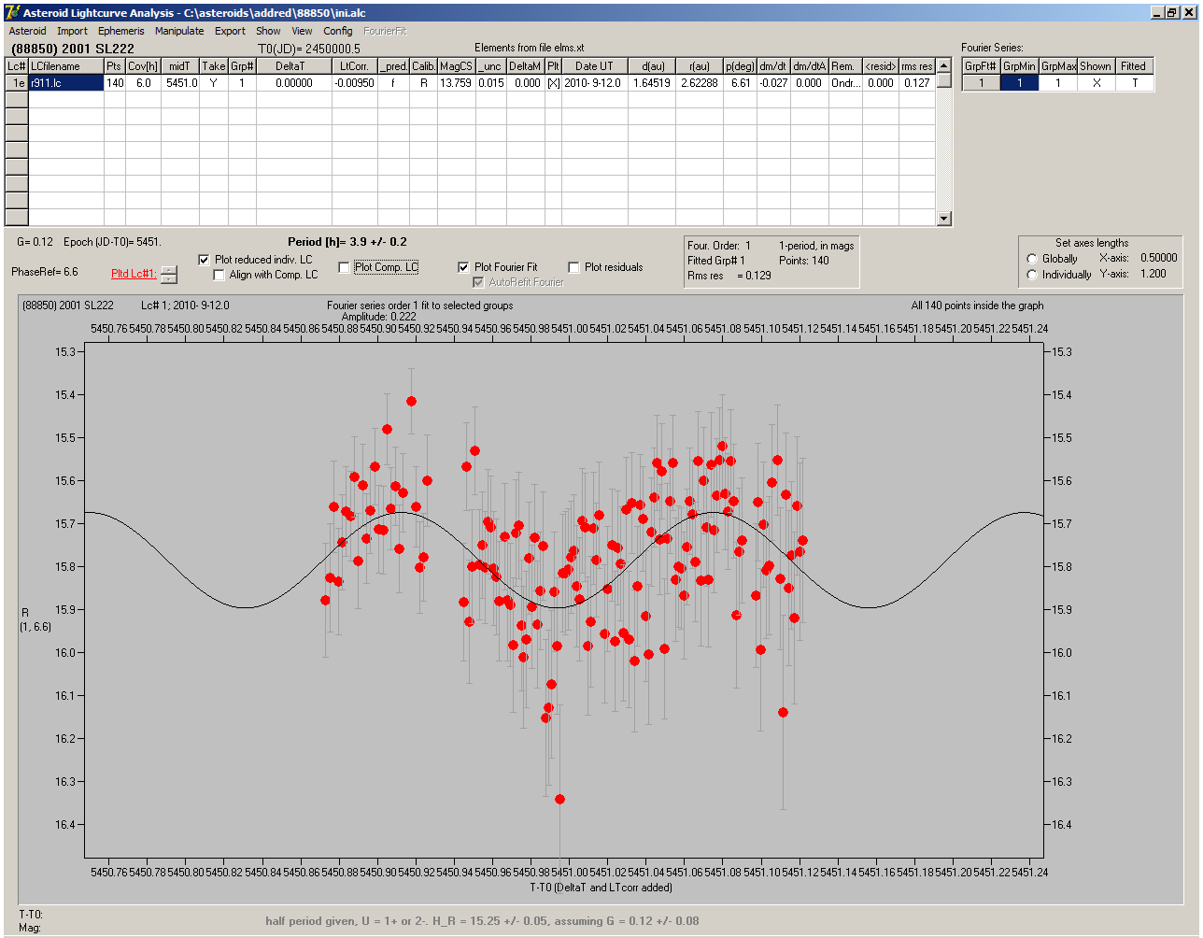Viewport: 1203px width, 938px height.
Task: Open the Asteroid menu
Action: (27, 31)
